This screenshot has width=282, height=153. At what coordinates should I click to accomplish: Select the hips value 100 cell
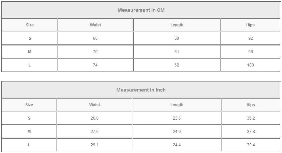[250, 65]
